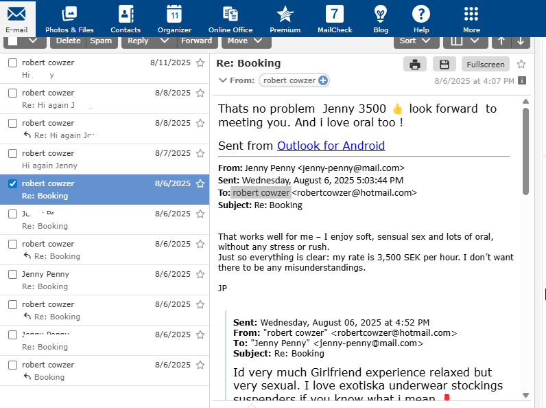546x408 pixels.
Task: Open the Organizer calendar
Action: point(174,19)
